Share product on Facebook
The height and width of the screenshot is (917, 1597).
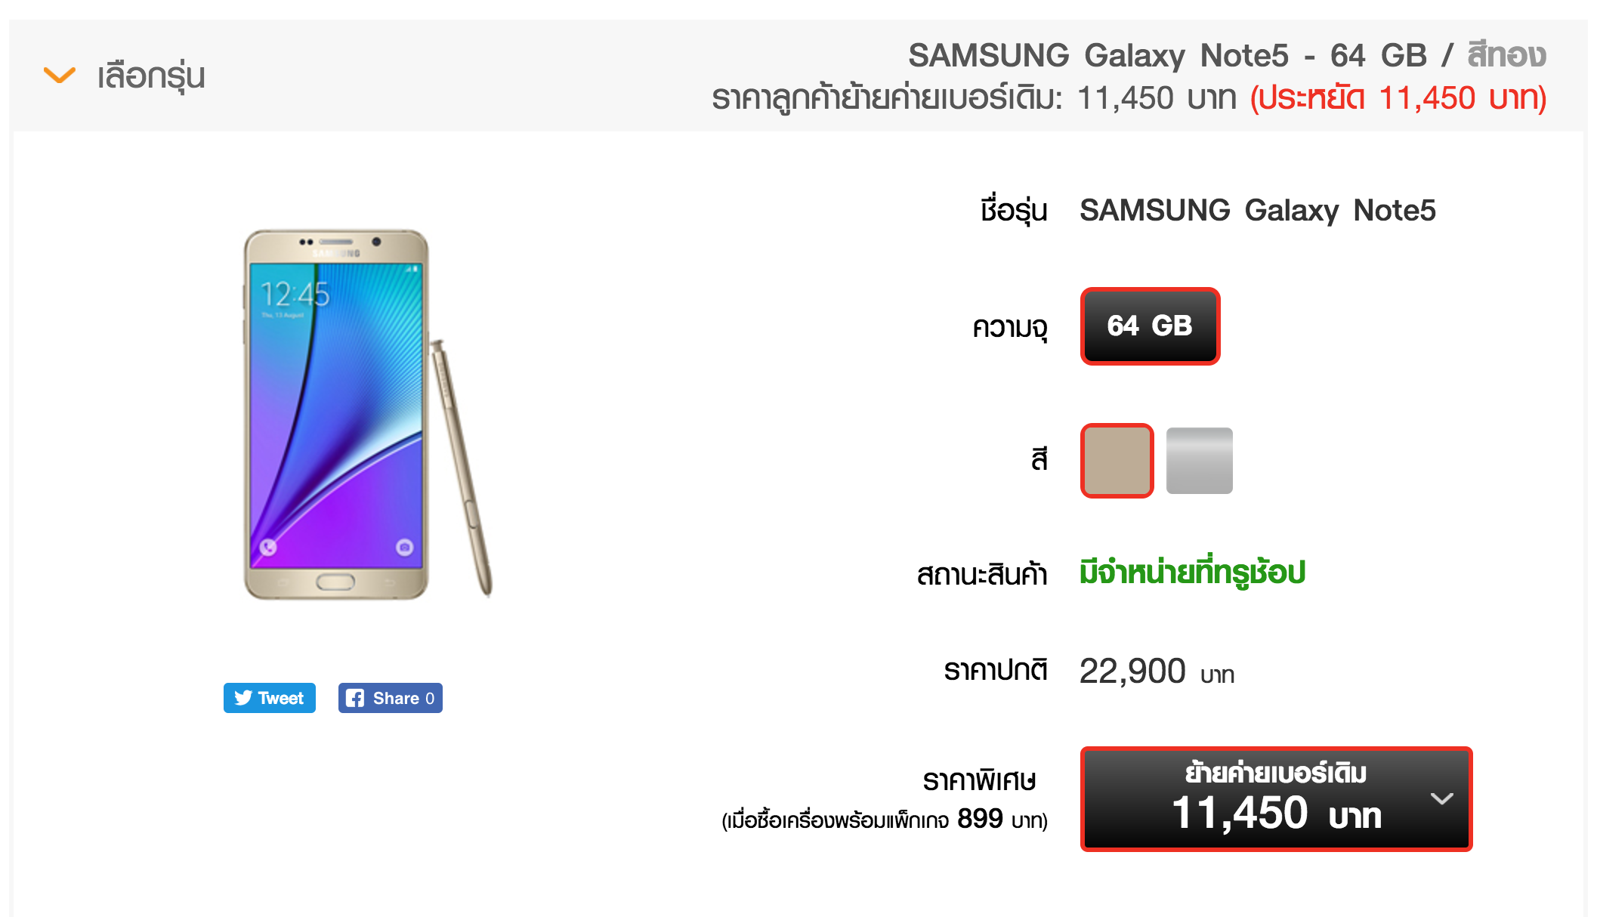(391, 698)
